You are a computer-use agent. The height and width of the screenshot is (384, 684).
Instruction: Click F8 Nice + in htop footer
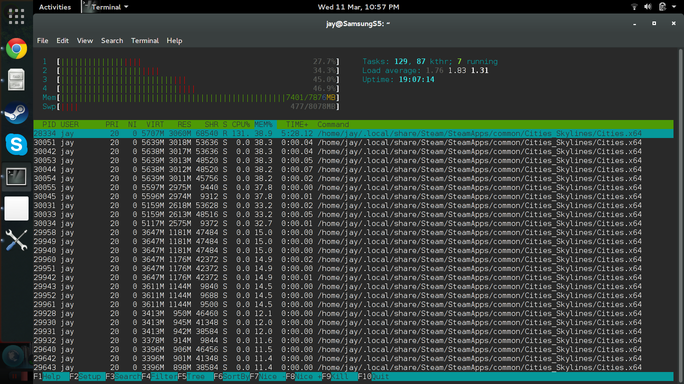(x=303, y=376)
